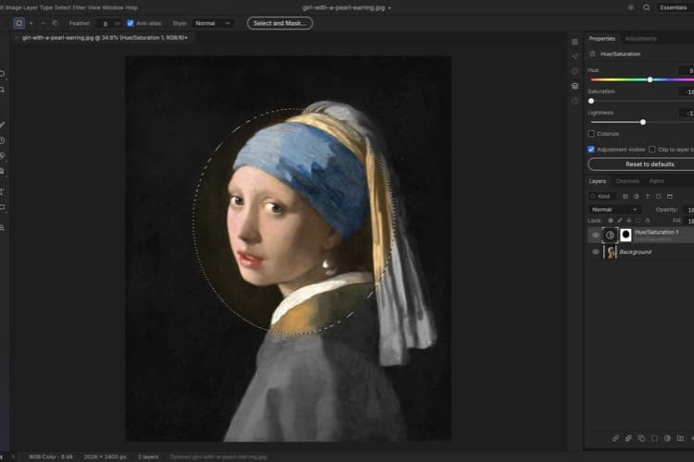Click the pixel layer filter icon

pyautogui.click(x=625, y=196)
